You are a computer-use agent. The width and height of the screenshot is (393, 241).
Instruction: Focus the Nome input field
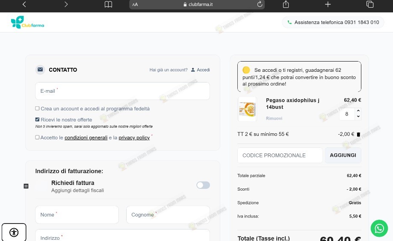coord(77,215)
